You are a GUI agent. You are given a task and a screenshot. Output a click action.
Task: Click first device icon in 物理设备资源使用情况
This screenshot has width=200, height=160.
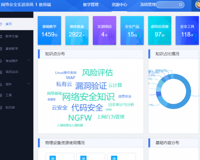(x=52, y=158)
